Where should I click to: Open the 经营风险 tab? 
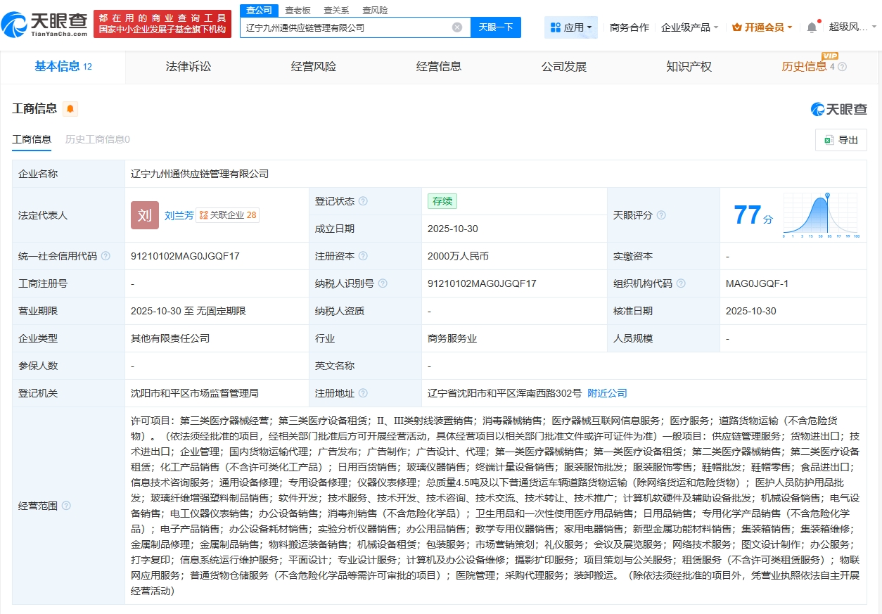[x=314, y=67]
